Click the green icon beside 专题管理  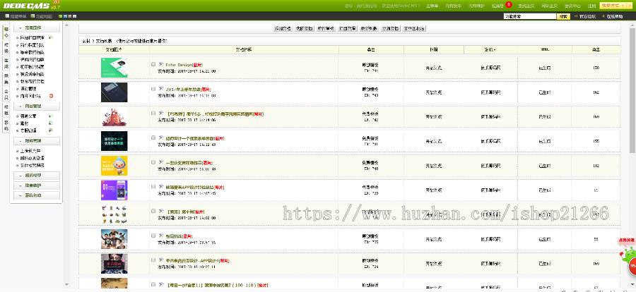[51, 130]
